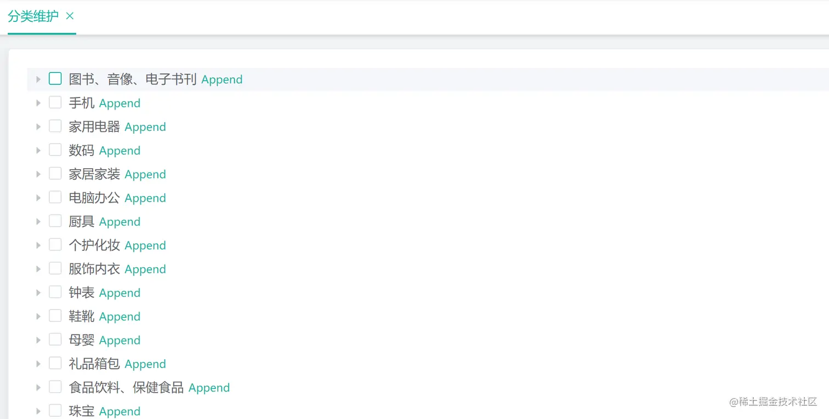Expand the 母婴 category node

(38, 340)
